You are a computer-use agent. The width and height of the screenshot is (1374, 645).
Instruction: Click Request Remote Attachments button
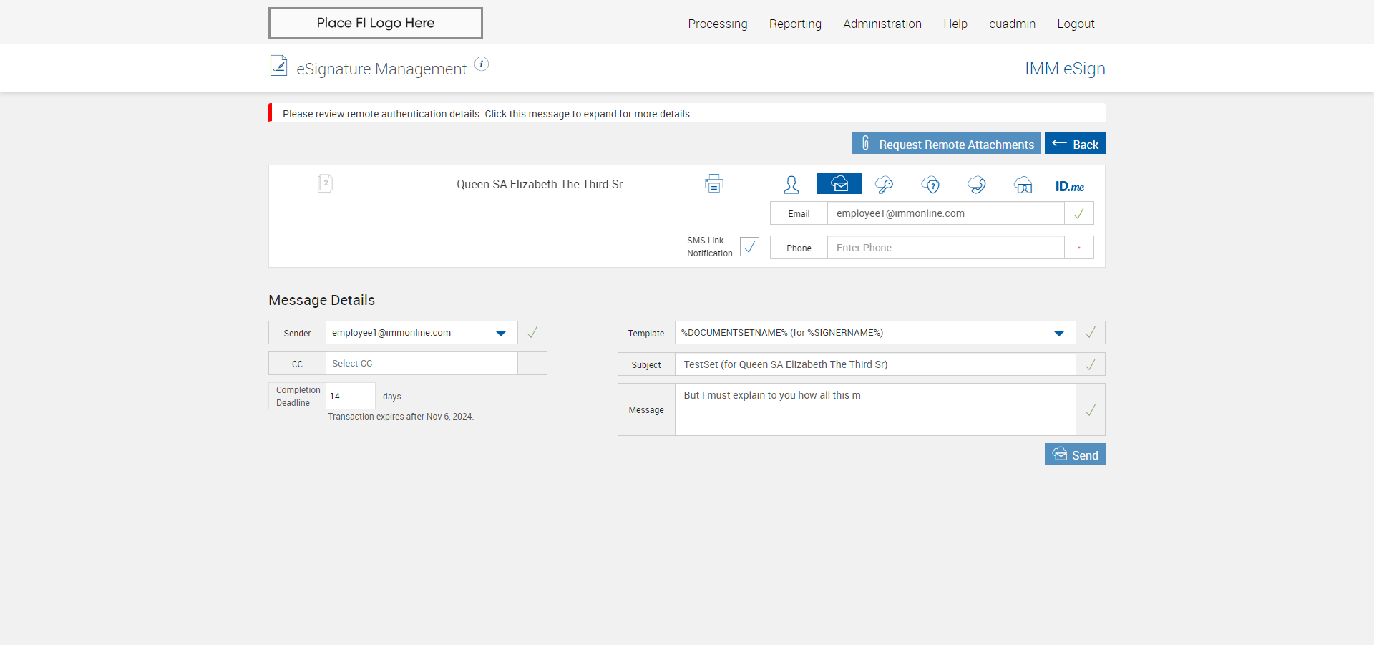pyautogui.click(x=945, y=144)
